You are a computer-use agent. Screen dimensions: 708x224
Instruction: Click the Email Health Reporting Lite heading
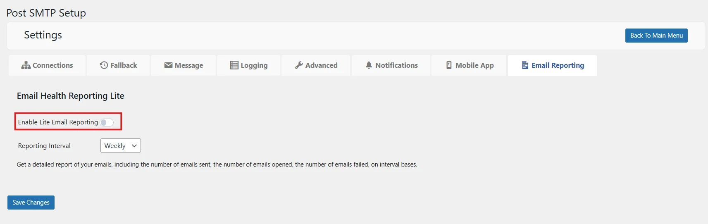[71, 96]
